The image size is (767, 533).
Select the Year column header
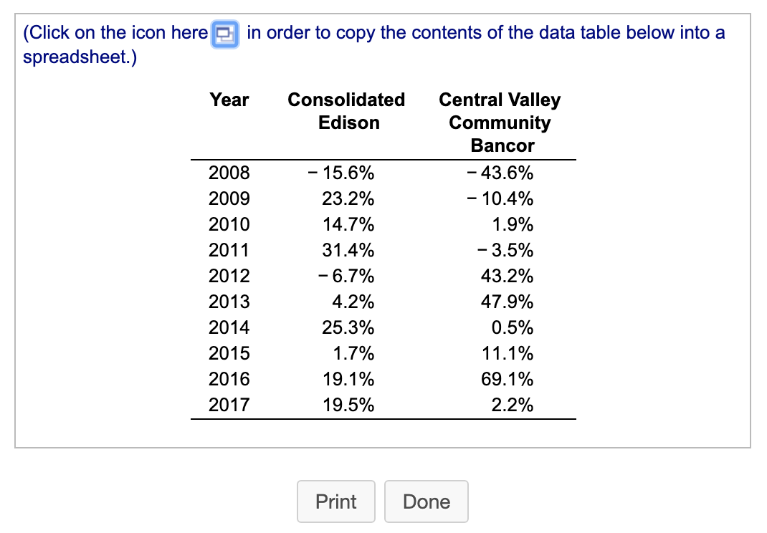[228, 100]
